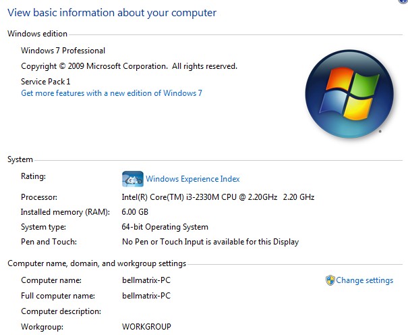Click the Intel Core i3-2330M processor value
The width and height of the screenshot is (408, 335).
[x=218, y=197]
